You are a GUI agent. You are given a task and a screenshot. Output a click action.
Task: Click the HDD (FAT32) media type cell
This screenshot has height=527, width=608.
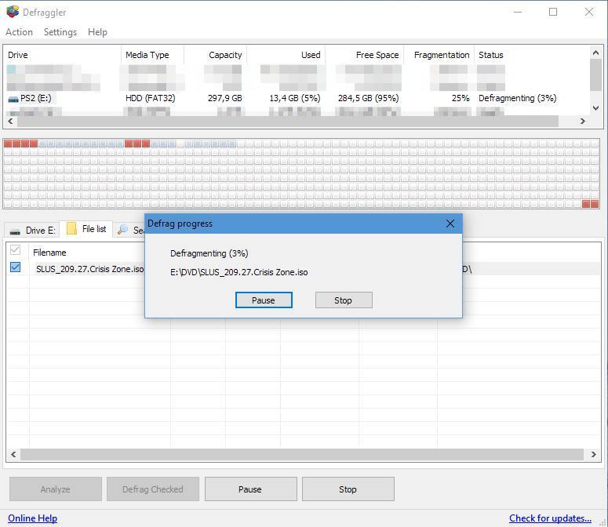151,99
